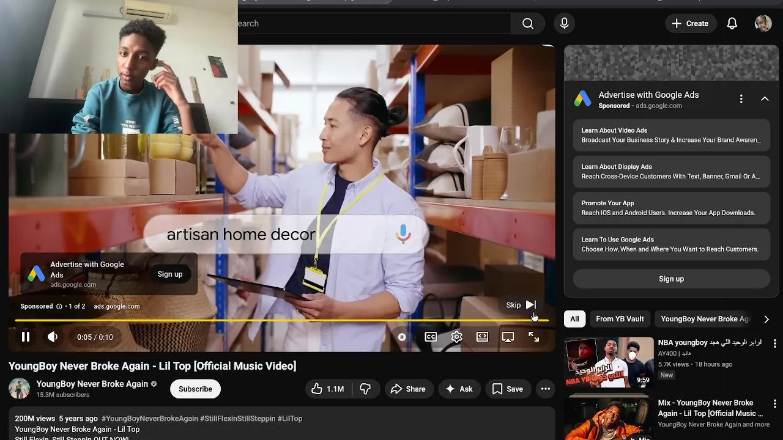
Task: Start voice search with microphone icon
Action: click(565, 23)
